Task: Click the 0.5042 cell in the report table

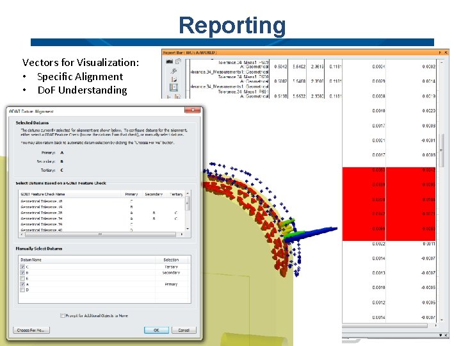Action: click(280, 67)
